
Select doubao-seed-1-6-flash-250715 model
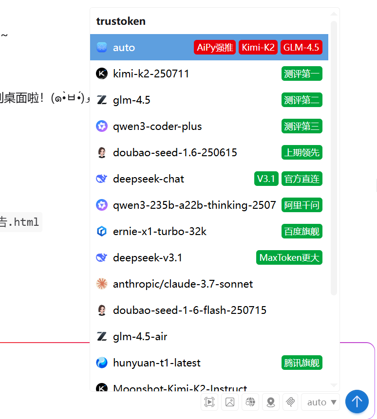pyautogui.click(x=209, y=310)
